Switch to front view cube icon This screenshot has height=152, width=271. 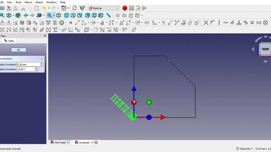pyautogui.click(x=66, y=15)
